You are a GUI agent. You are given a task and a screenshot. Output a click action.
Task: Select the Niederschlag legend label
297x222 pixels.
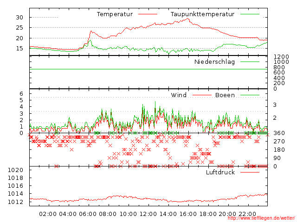pyautogui.click(x=214, y=62)
